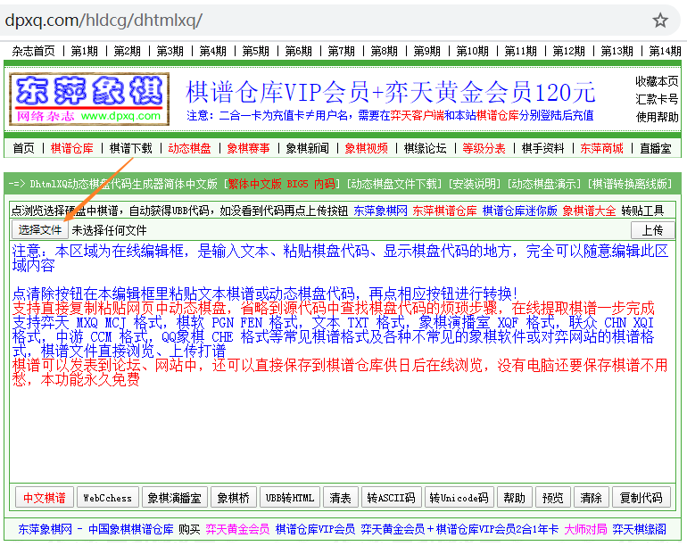Open magazine issue 第5期
The width and height of the screenshot is (687, 546).
[x=255, y=51]
